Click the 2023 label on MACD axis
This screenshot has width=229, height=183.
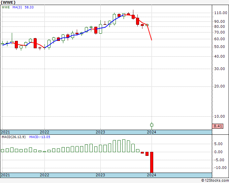coord(100,175)
